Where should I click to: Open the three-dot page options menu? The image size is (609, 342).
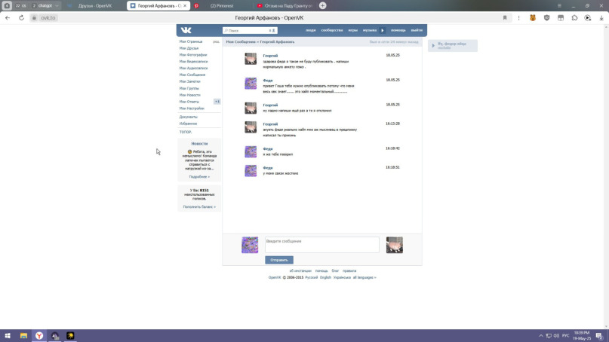(518, 18)
